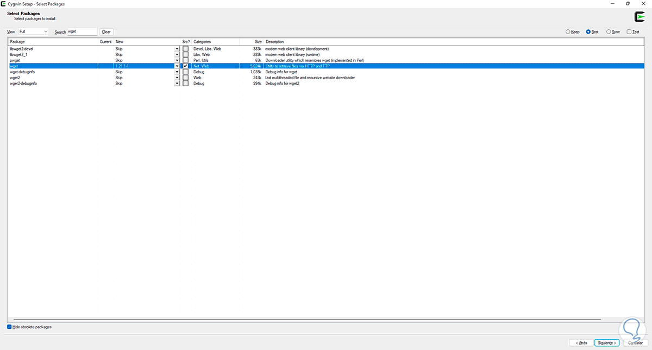Go back with Atrás button
Screen dimensions: 652x350
coord(581,343)
